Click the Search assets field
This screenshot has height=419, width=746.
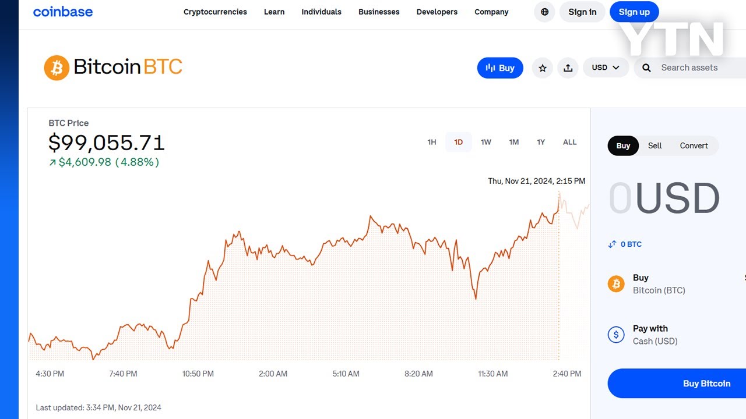[x=694, y=68]
